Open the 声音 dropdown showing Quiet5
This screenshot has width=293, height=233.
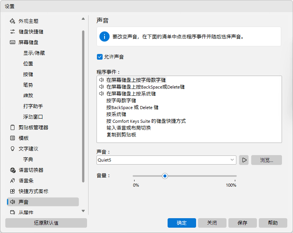[166, 160]
